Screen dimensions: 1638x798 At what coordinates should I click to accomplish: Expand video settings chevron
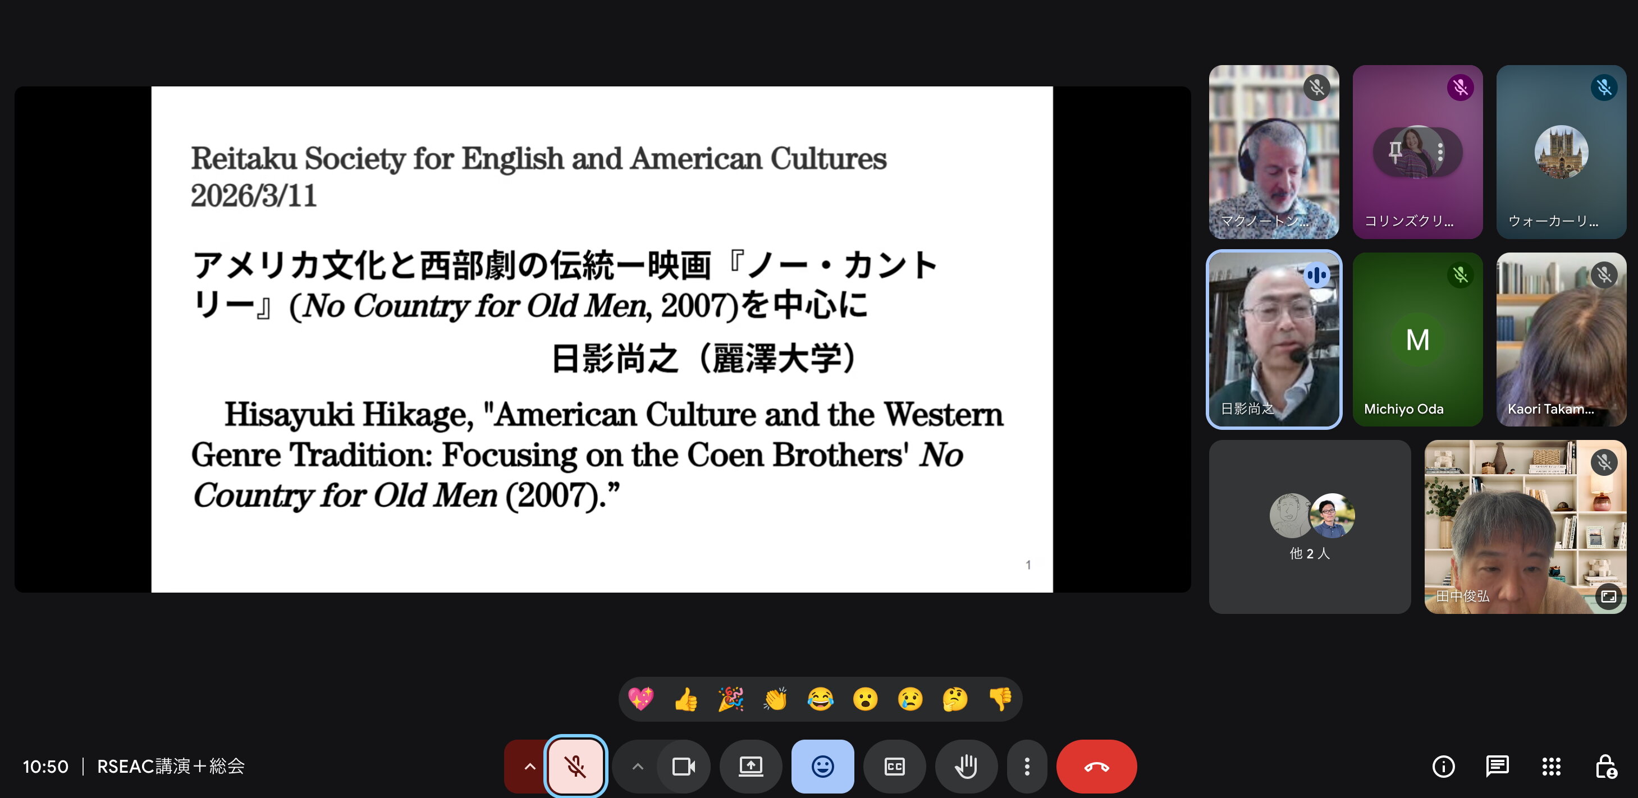click(637, 766)
